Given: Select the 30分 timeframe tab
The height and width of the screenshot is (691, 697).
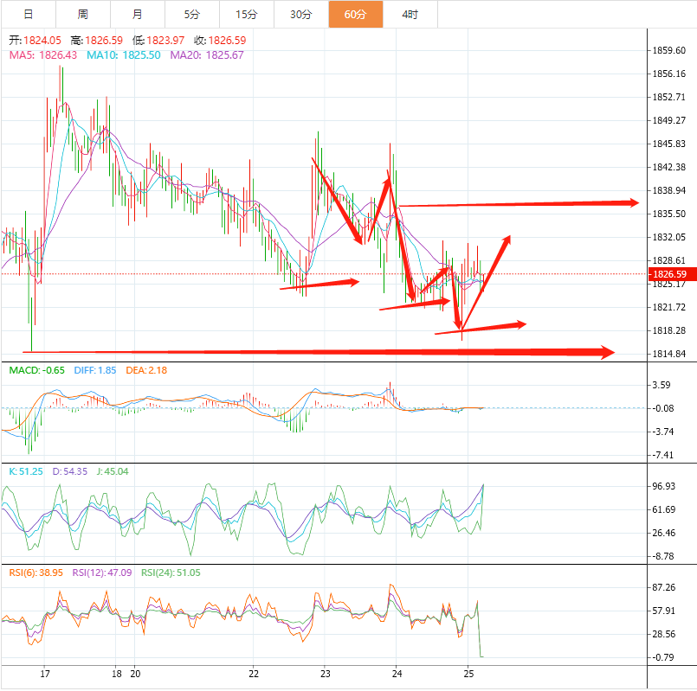Looking at the screenshot, I should coord(301,14).
